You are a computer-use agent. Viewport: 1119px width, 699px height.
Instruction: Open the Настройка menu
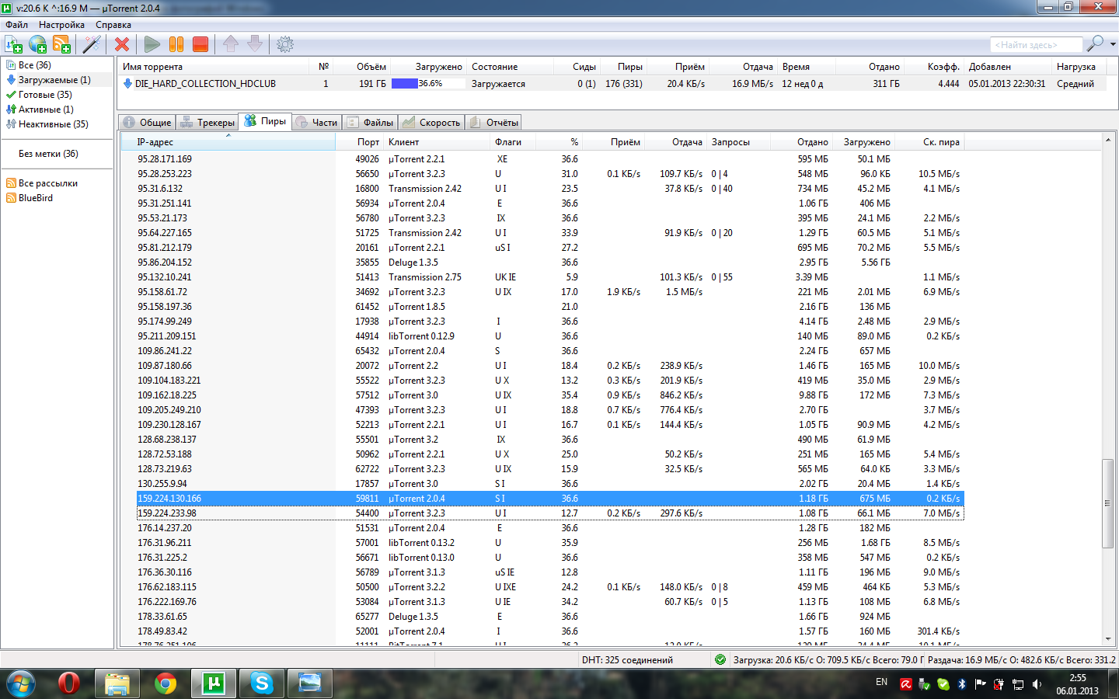(61, 25)
